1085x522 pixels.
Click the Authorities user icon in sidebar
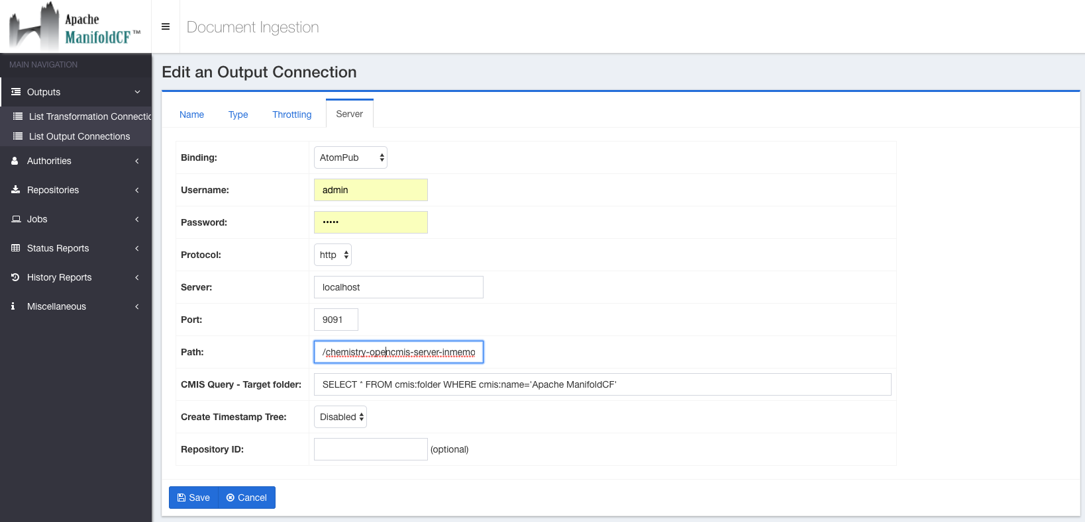pos(15,161)
